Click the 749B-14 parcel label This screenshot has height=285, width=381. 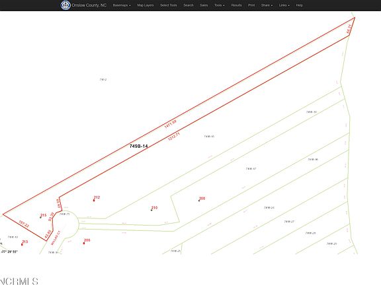[x=138, y=146]
